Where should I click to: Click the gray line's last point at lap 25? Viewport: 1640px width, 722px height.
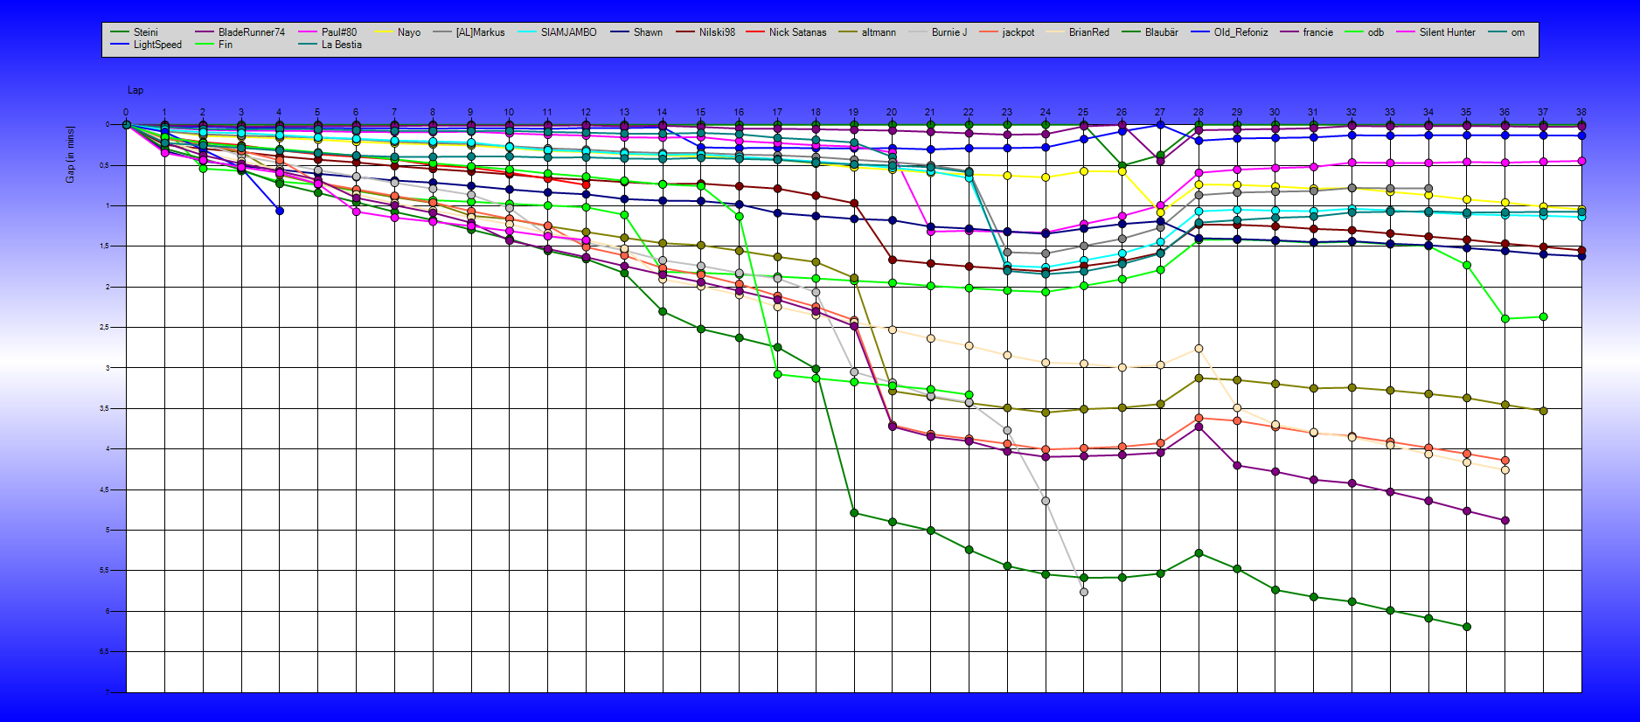(1084, 592)
